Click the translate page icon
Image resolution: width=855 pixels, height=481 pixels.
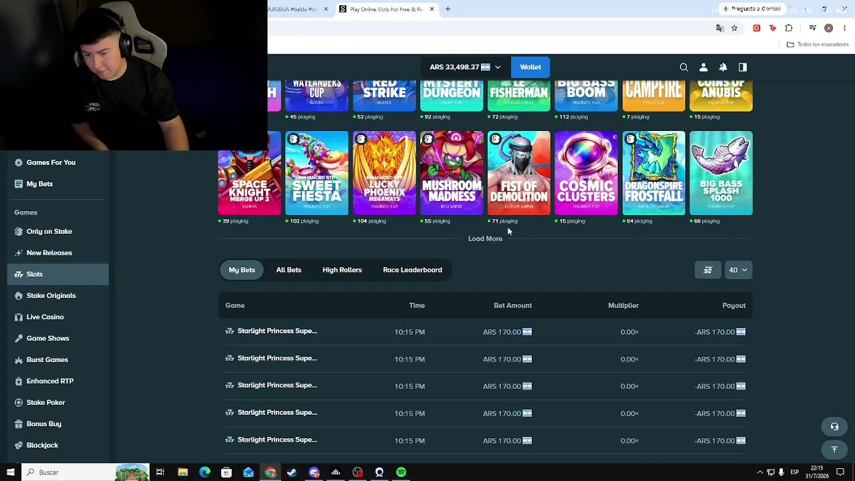pyautogui.click(x=719, y=28)
